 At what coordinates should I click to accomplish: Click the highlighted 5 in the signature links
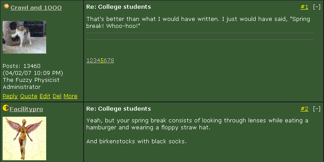(x=102, y=61)
